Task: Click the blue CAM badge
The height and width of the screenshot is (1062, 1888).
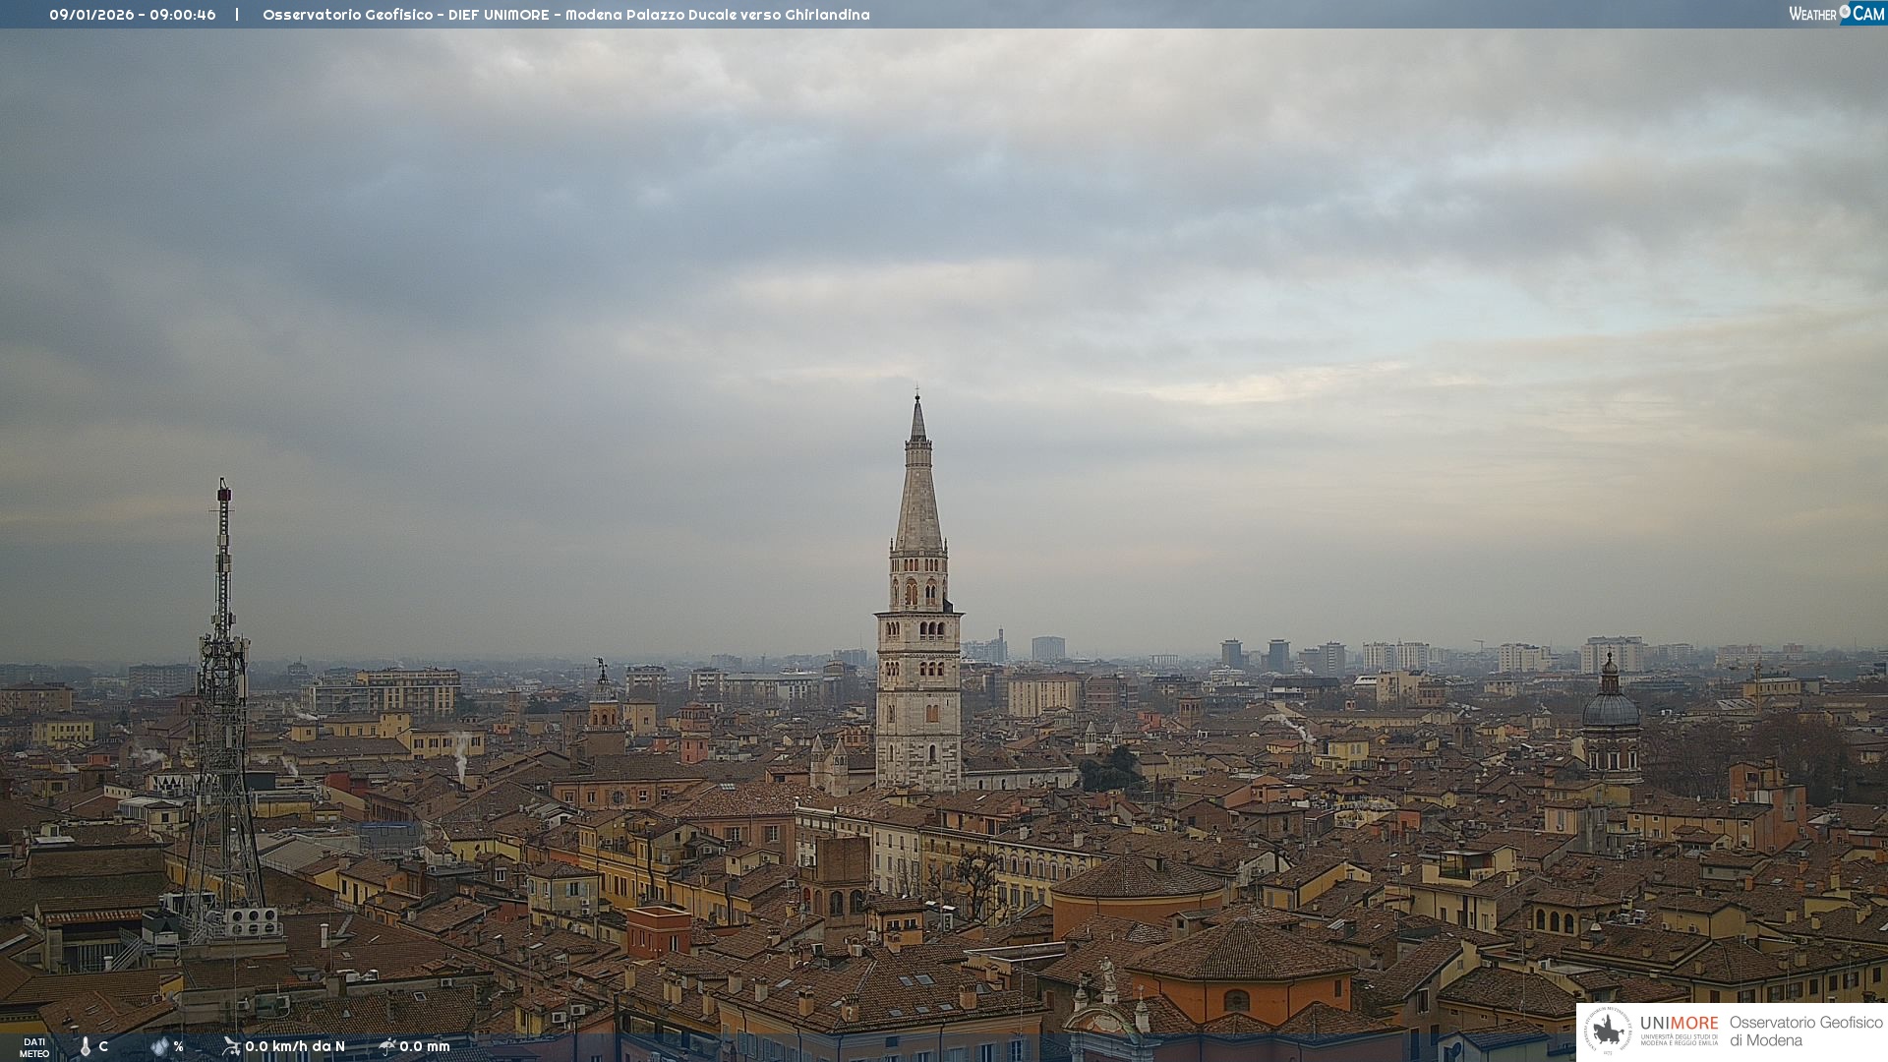Action: coord(1867,14)
